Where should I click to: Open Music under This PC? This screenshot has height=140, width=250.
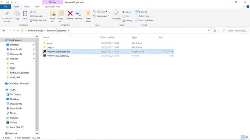pos(13,113)
